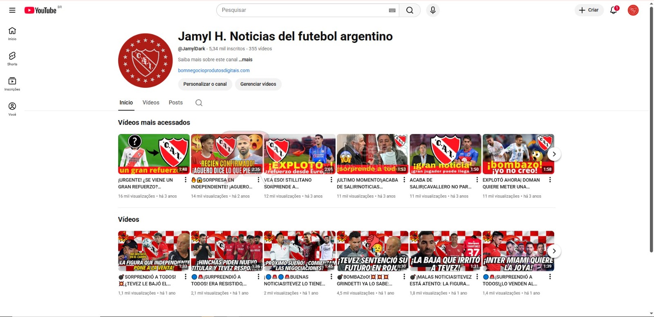Open the on-screen keyboard icon in search

pyautogui.click(x=392, y=10)
